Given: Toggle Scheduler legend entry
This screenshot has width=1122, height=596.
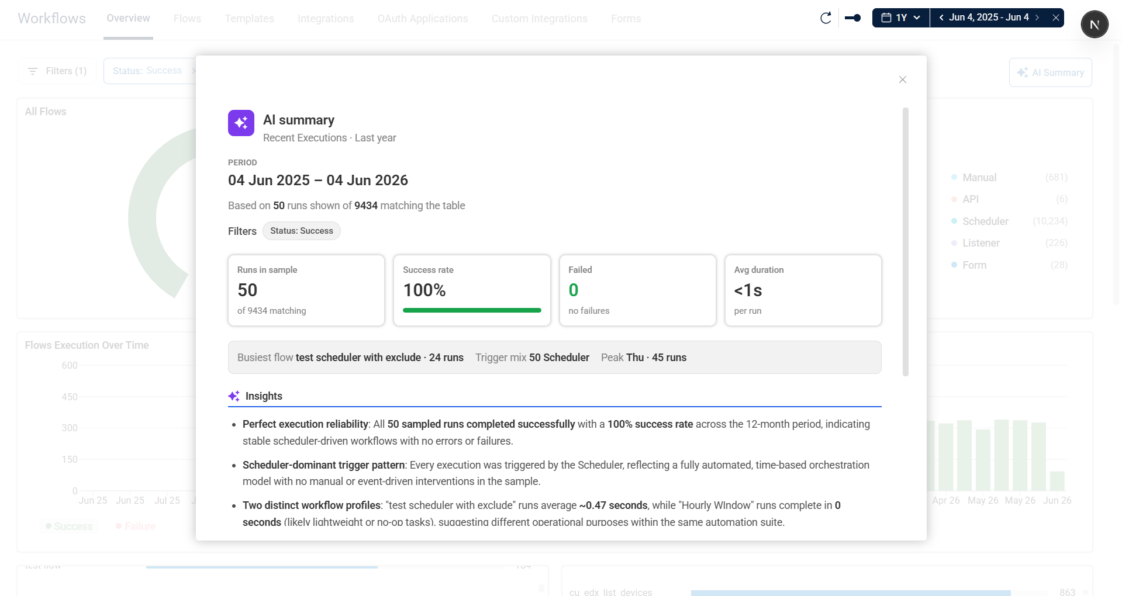Looking at the screenshot, I should 985,221.
